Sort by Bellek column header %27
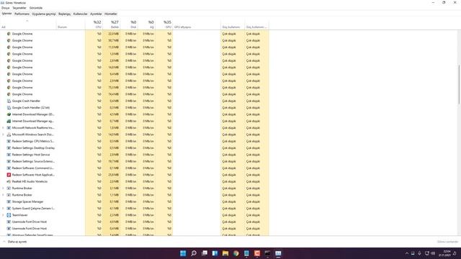 coord(112,24)
